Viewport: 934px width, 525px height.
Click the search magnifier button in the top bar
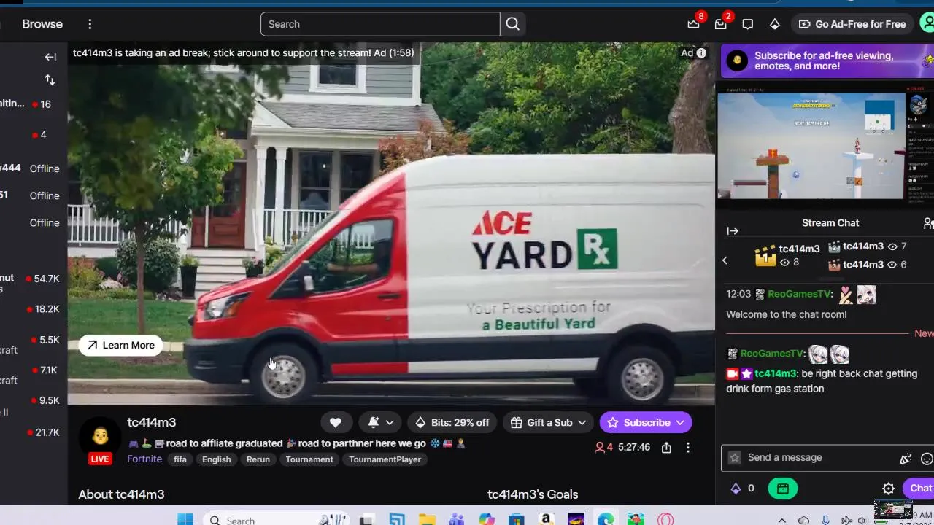(x=513, y=24)
